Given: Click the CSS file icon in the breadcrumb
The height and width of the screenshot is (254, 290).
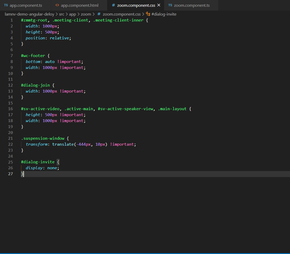Looking at the screenshot, I should (x=99, y=14).
